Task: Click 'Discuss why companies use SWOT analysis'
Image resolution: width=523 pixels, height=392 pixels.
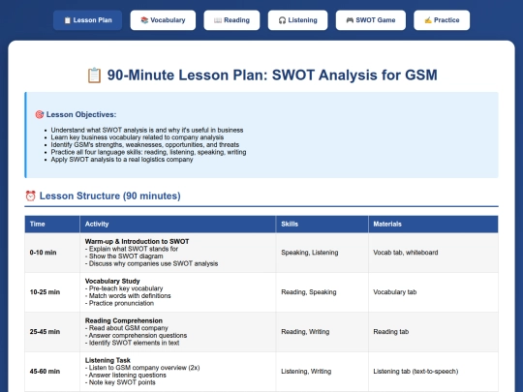Action: (x=151, y=263)
